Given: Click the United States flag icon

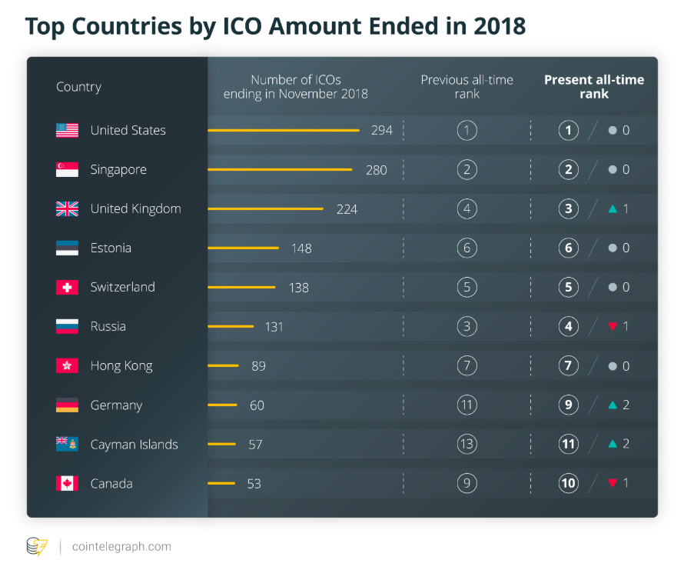Looking at the screenshot, I should (67, 130).
